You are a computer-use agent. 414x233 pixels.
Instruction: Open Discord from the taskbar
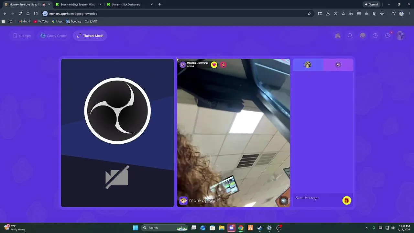pos(231,228)
